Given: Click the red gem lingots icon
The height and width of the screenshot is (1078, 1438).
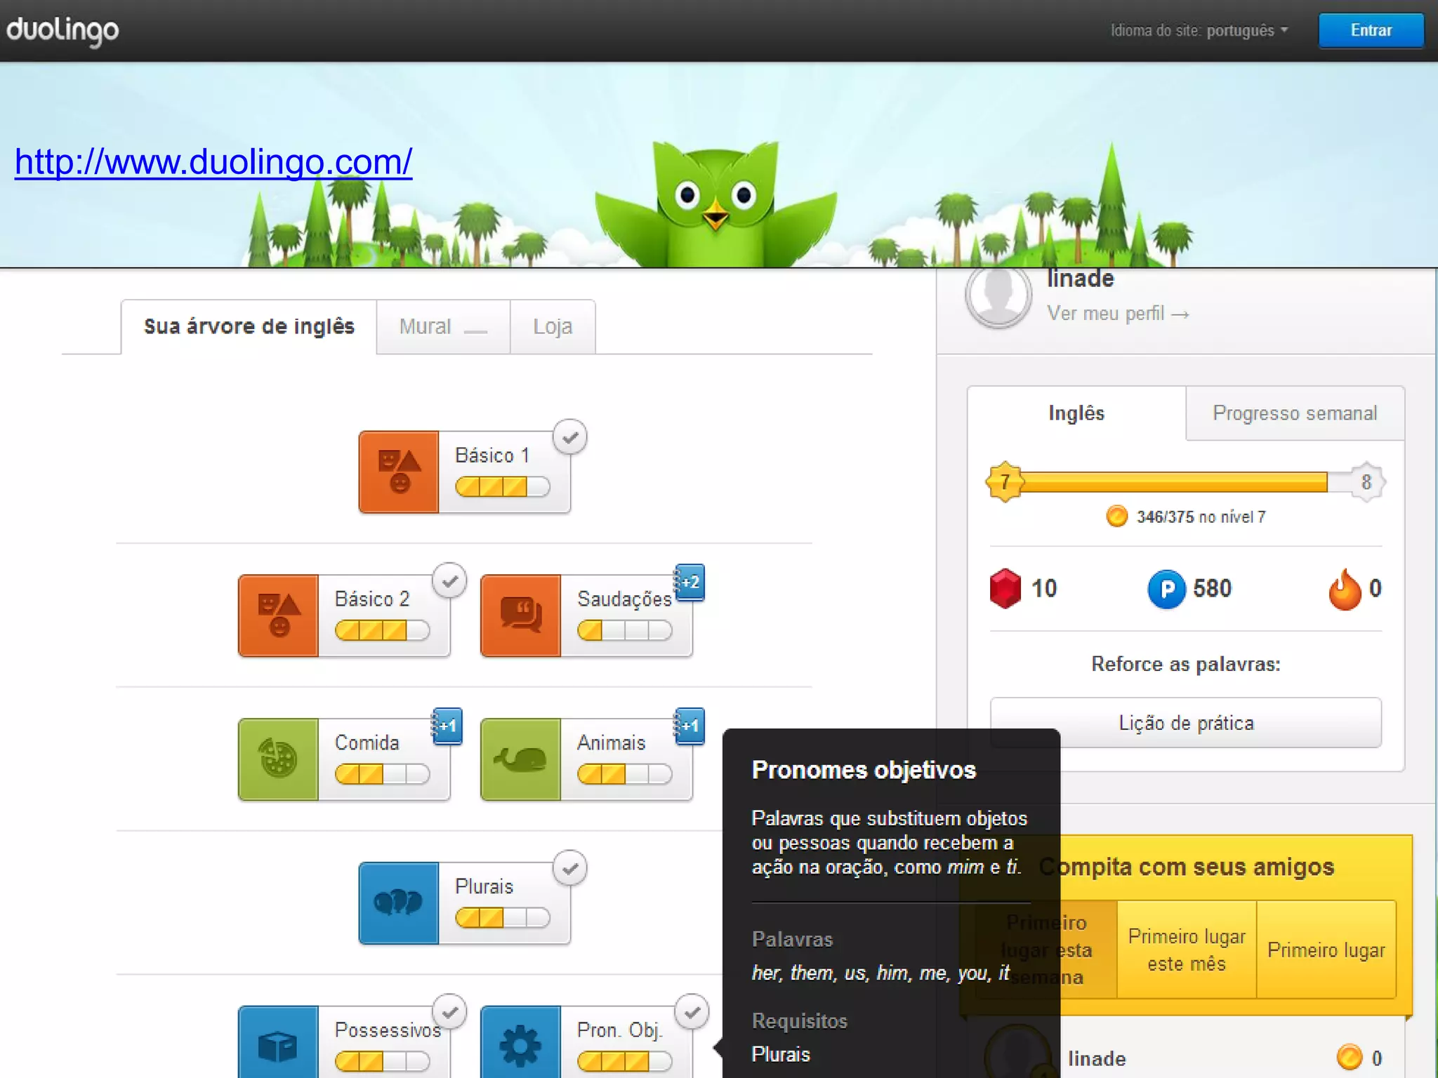Looking at the screenshot, I should coord(1005,588).
